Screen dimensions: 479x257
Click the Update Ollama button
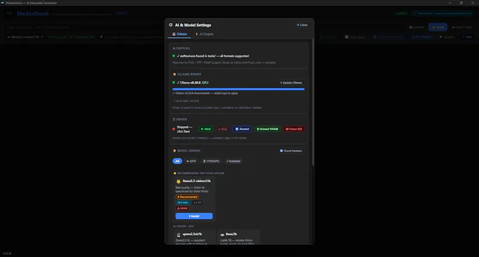291,82
